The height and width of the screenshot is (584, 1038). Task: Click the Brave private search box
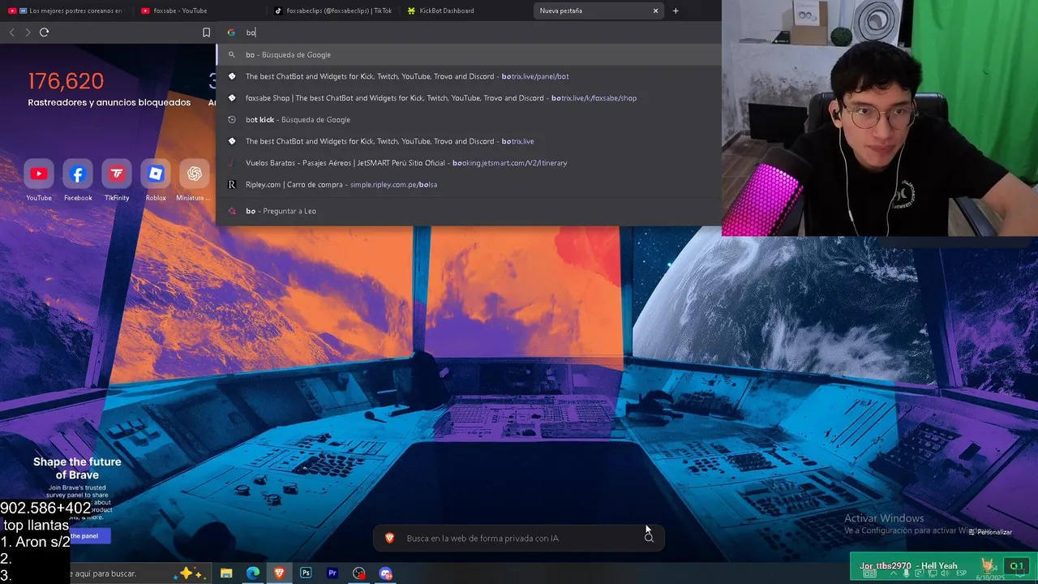coord(519,538)
